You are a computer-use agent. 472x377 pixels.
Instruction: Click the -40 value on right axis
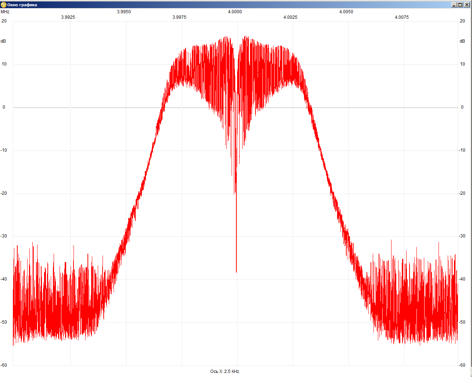pos(462,279)
